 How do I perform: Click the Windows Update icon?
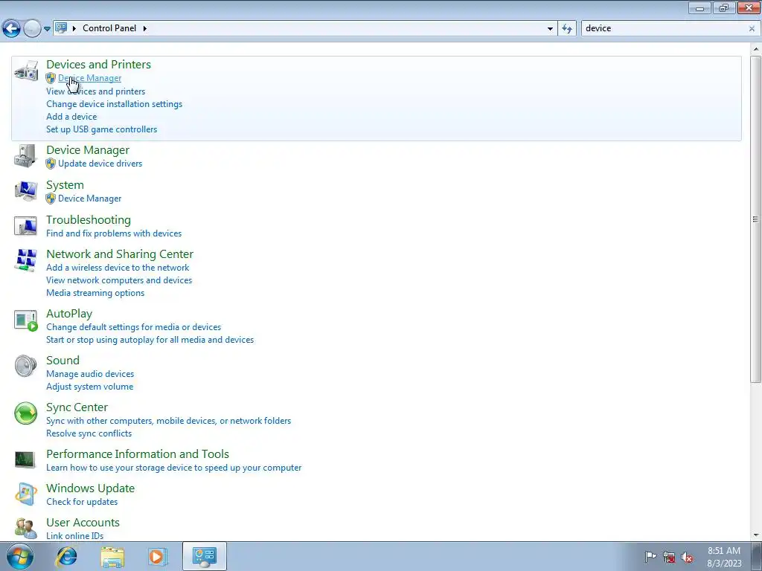pos(26,494)
